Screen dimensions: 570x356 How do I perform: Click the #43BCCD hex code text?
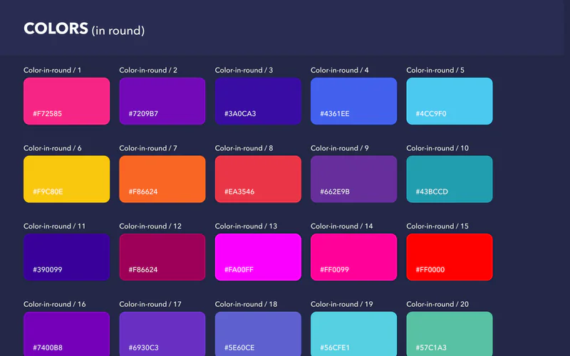click(x=432, y=192)
